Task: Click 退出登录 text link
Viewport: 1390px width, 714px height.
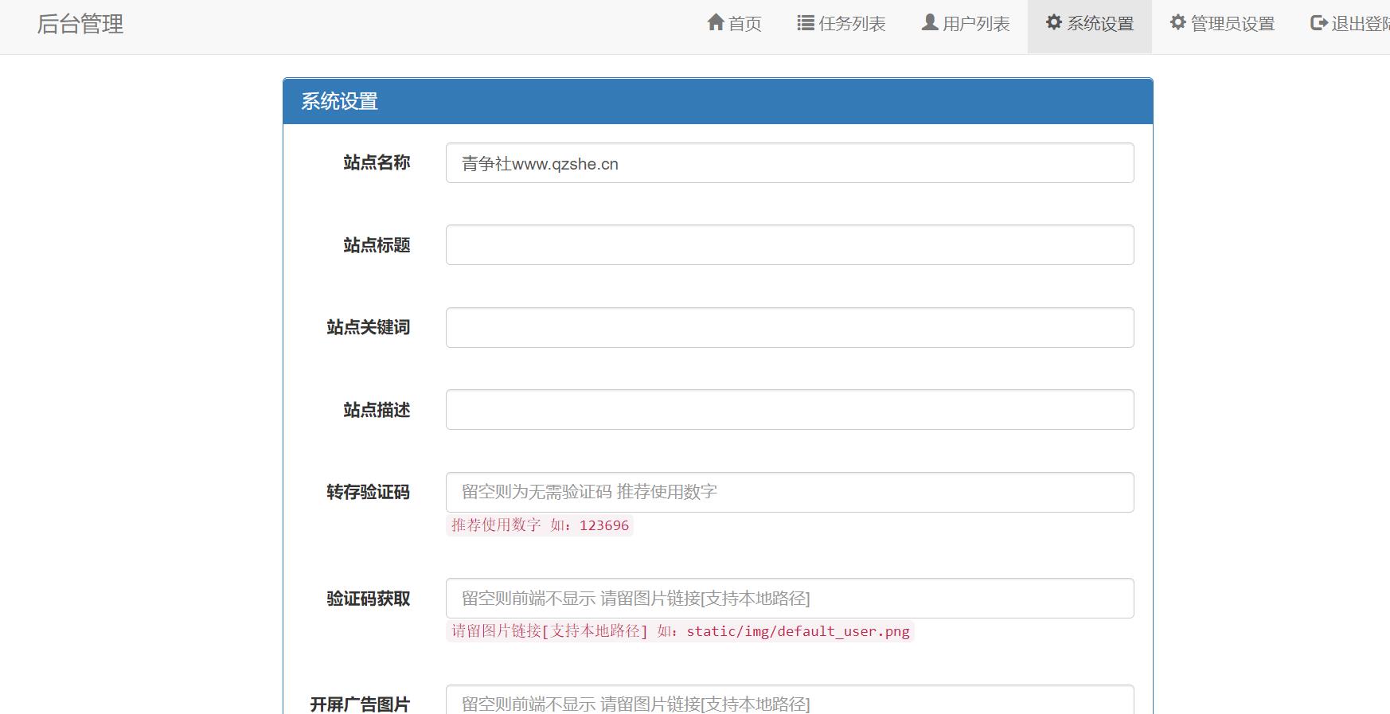Action: click(1360, 24)
